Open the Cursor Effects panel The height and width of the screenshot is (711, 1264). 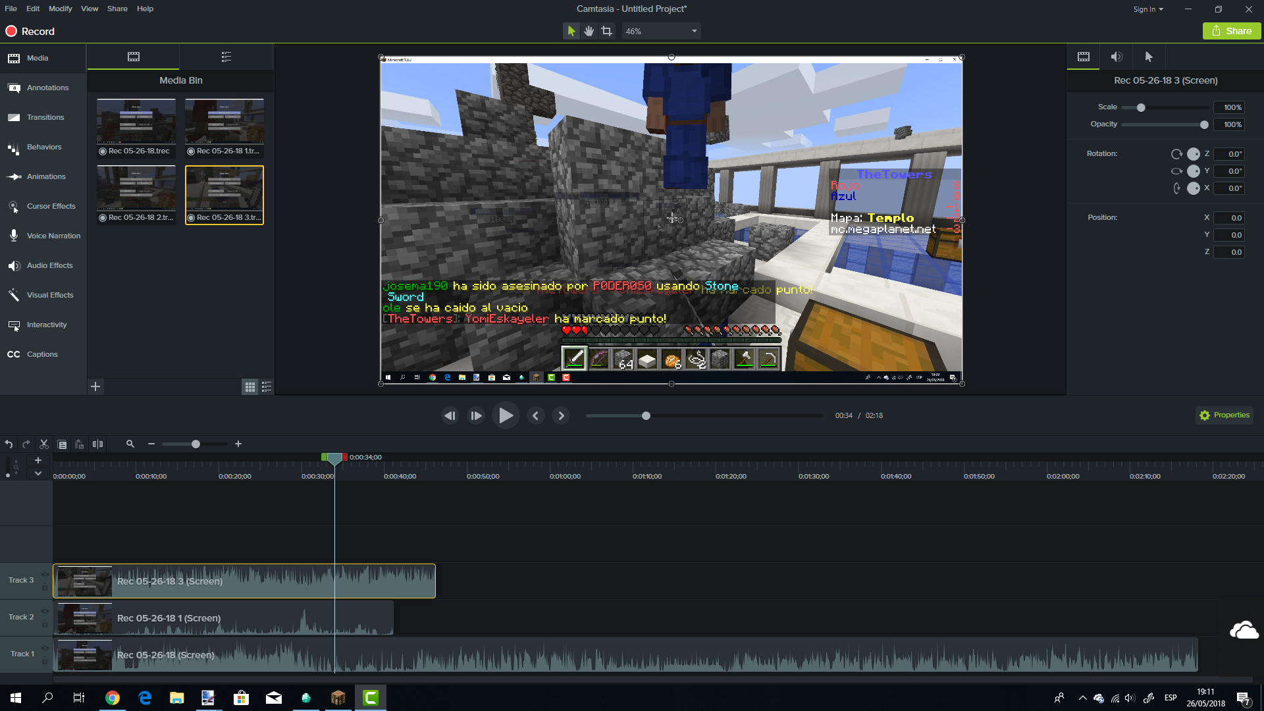[x=43, y=206]
